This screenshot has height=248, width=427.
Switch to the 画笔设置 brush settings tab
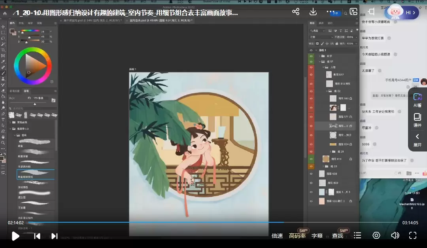click(x=15, y=91)
